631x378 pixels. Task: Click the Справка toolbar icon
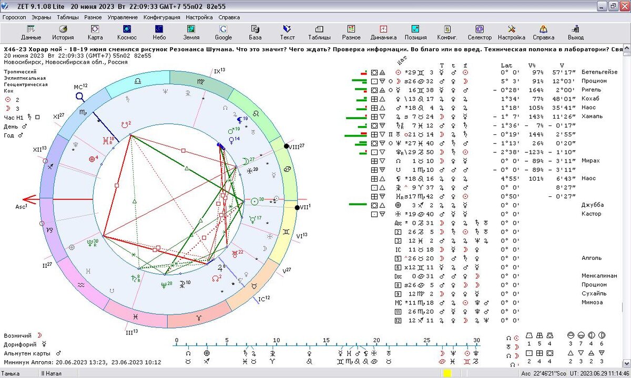[543, 33]
